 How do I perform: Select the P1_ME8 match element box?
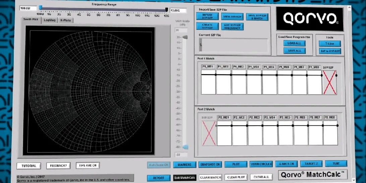[x=315, y=82]
